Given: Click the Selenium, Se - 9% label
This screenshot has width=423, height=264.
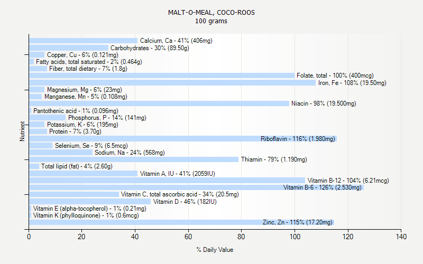Looking at the screenshot, I should (x=91, y=146).
